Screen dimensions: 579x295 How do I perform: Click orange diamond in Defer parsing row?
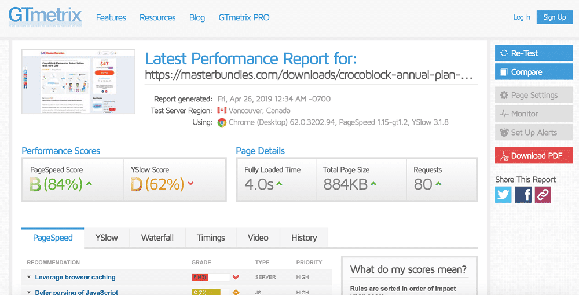pos(236,292)
